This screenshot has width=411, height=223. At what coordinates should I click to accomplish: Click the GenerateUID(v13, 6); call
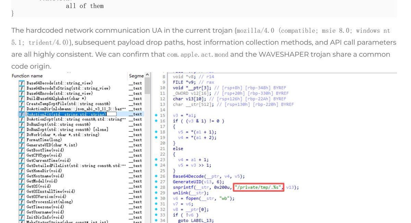tap(199, 182)
